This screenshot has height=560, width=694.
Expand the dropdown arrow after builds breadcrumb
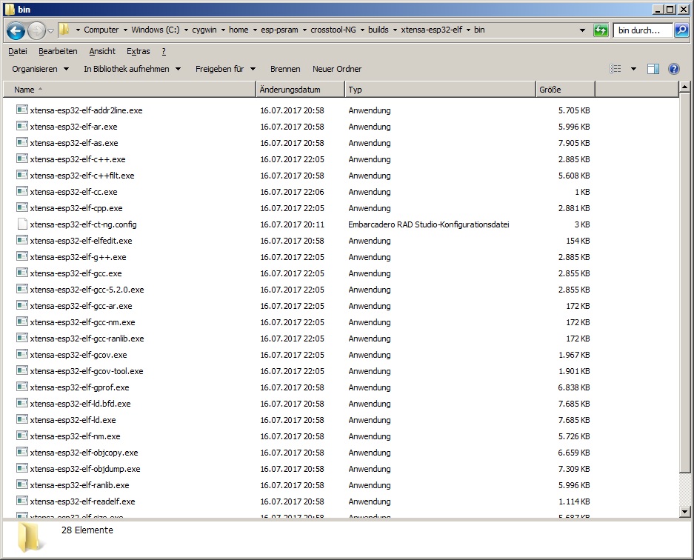[x=395, y=30]
